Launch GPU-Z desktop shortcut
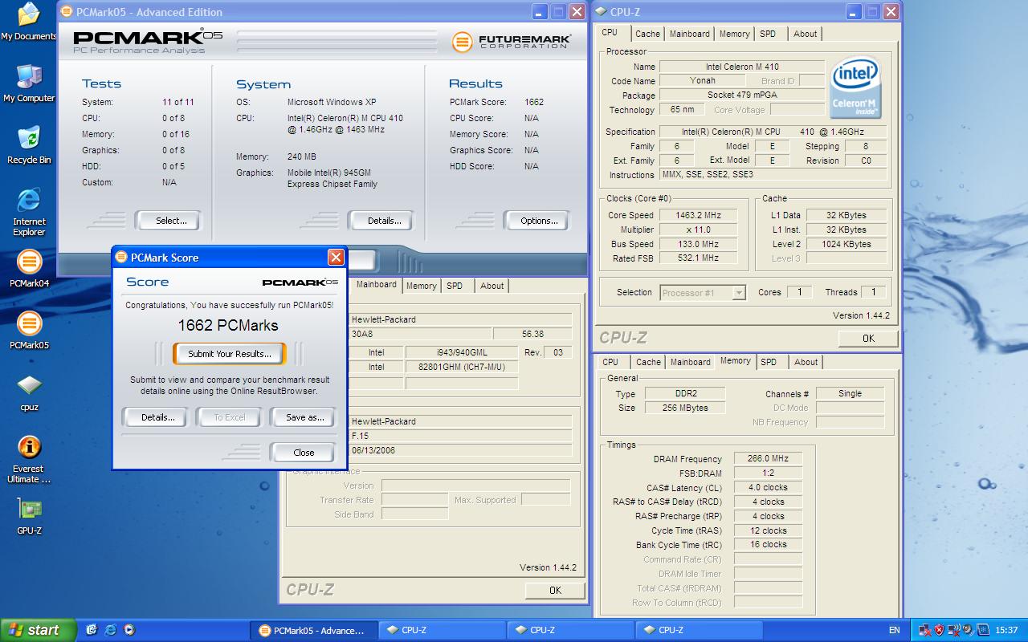This screenshot has height=642, width=1028. [x=29, y=517]
